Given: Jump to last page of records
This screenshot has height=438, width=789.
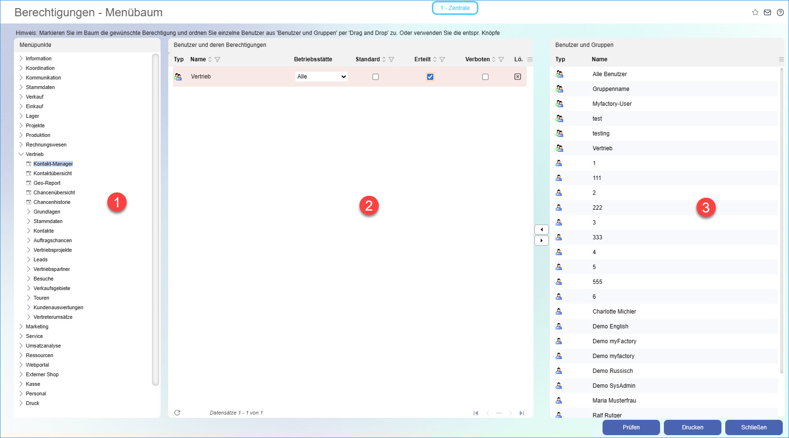Looking at the screenshot, I should pos(522,413).
